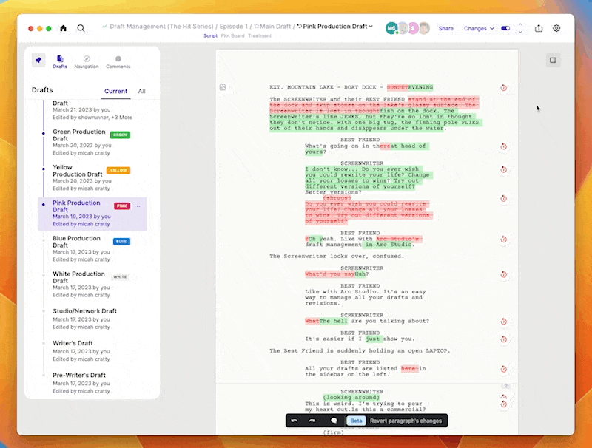Open the search magnifier icon
The image size is (592, 448).
(x=81, y=28)
